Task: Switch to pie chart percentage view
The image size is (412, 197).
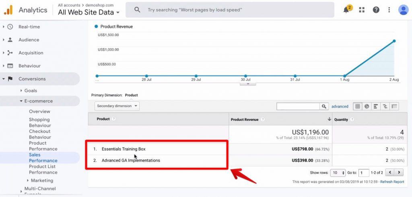Action: pyautogui.click(x=367, y=106)
